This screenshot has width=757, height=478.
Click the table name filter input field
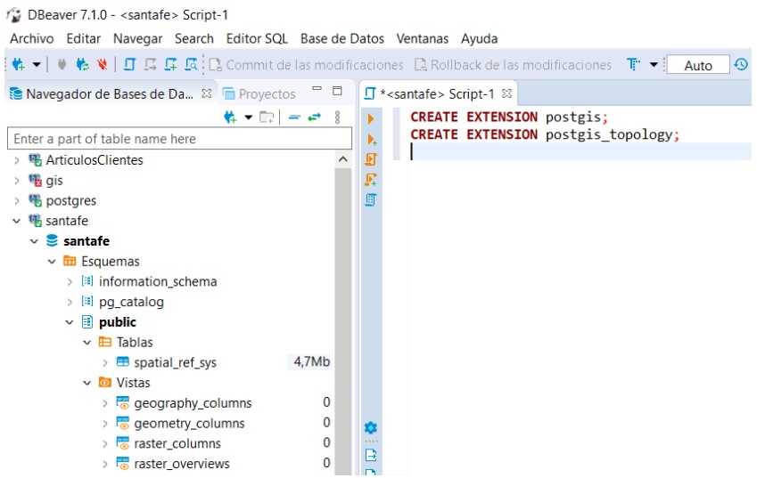coord(179,139)
